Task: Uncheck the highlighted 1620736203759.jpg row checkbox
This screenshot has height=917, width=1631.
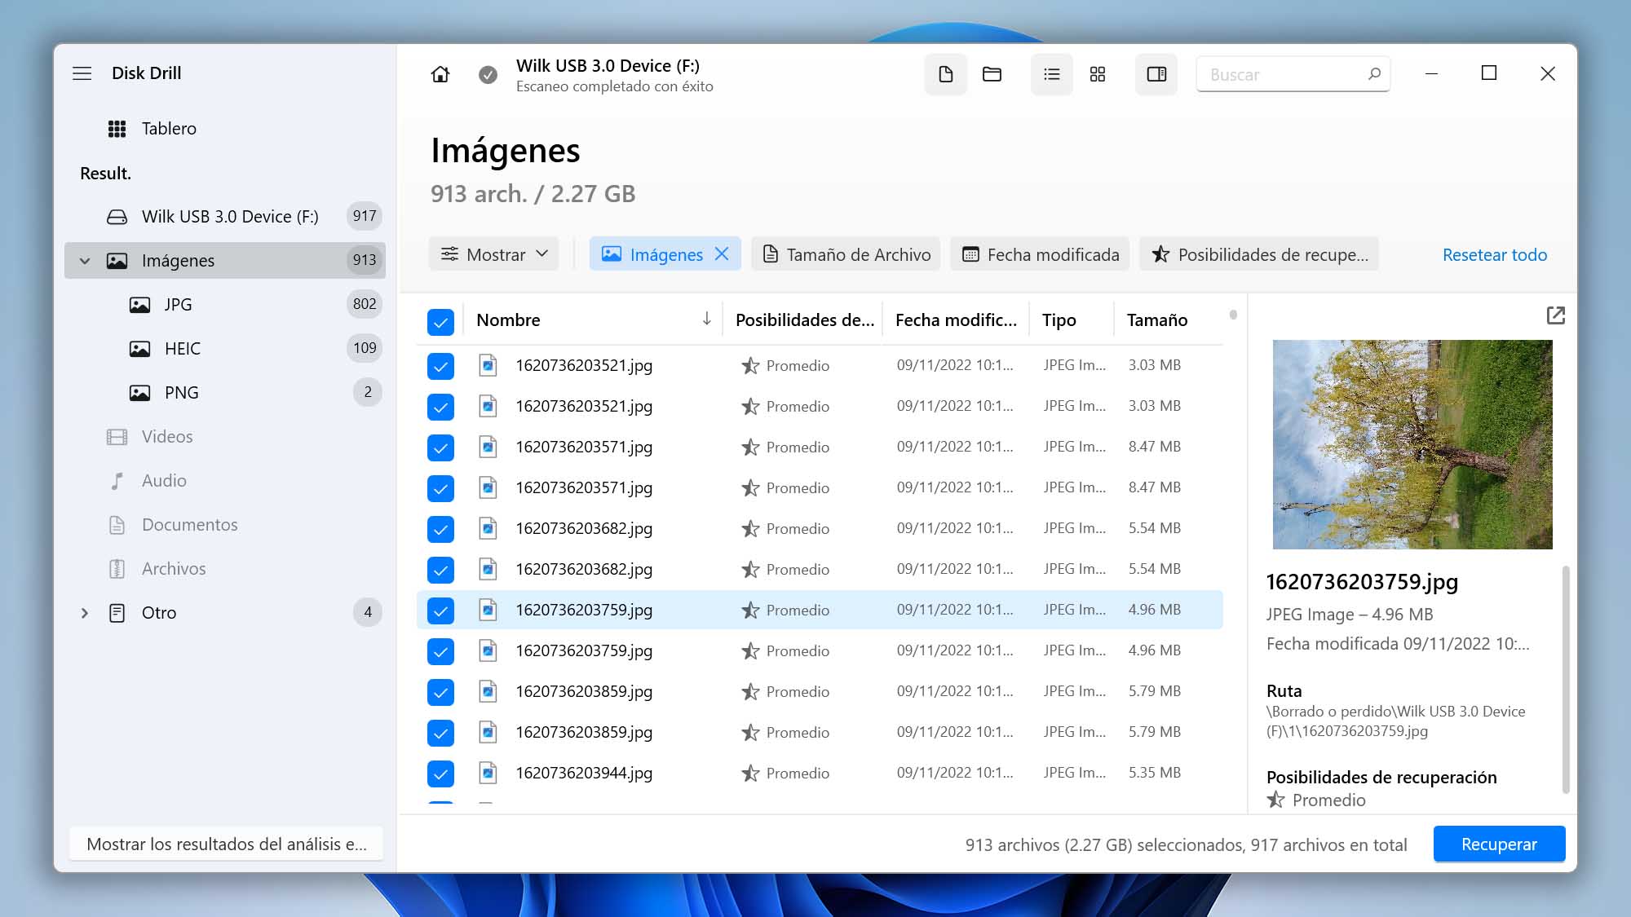Action: tap(440, 611)
